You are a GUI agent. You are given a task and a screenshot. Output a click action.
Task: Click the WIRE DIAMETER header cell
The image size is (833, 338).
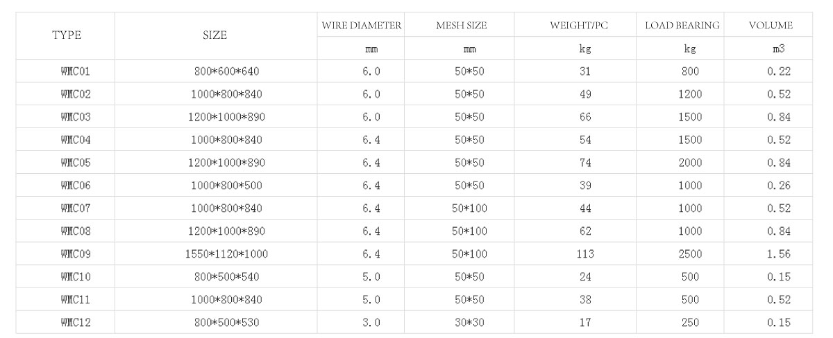361,26
